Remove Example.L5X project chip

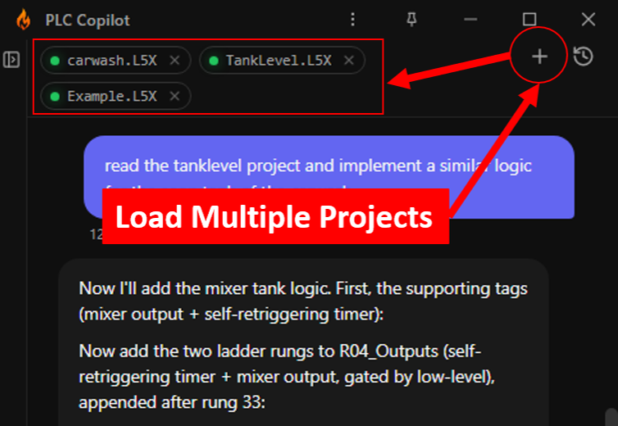point(175,96)
